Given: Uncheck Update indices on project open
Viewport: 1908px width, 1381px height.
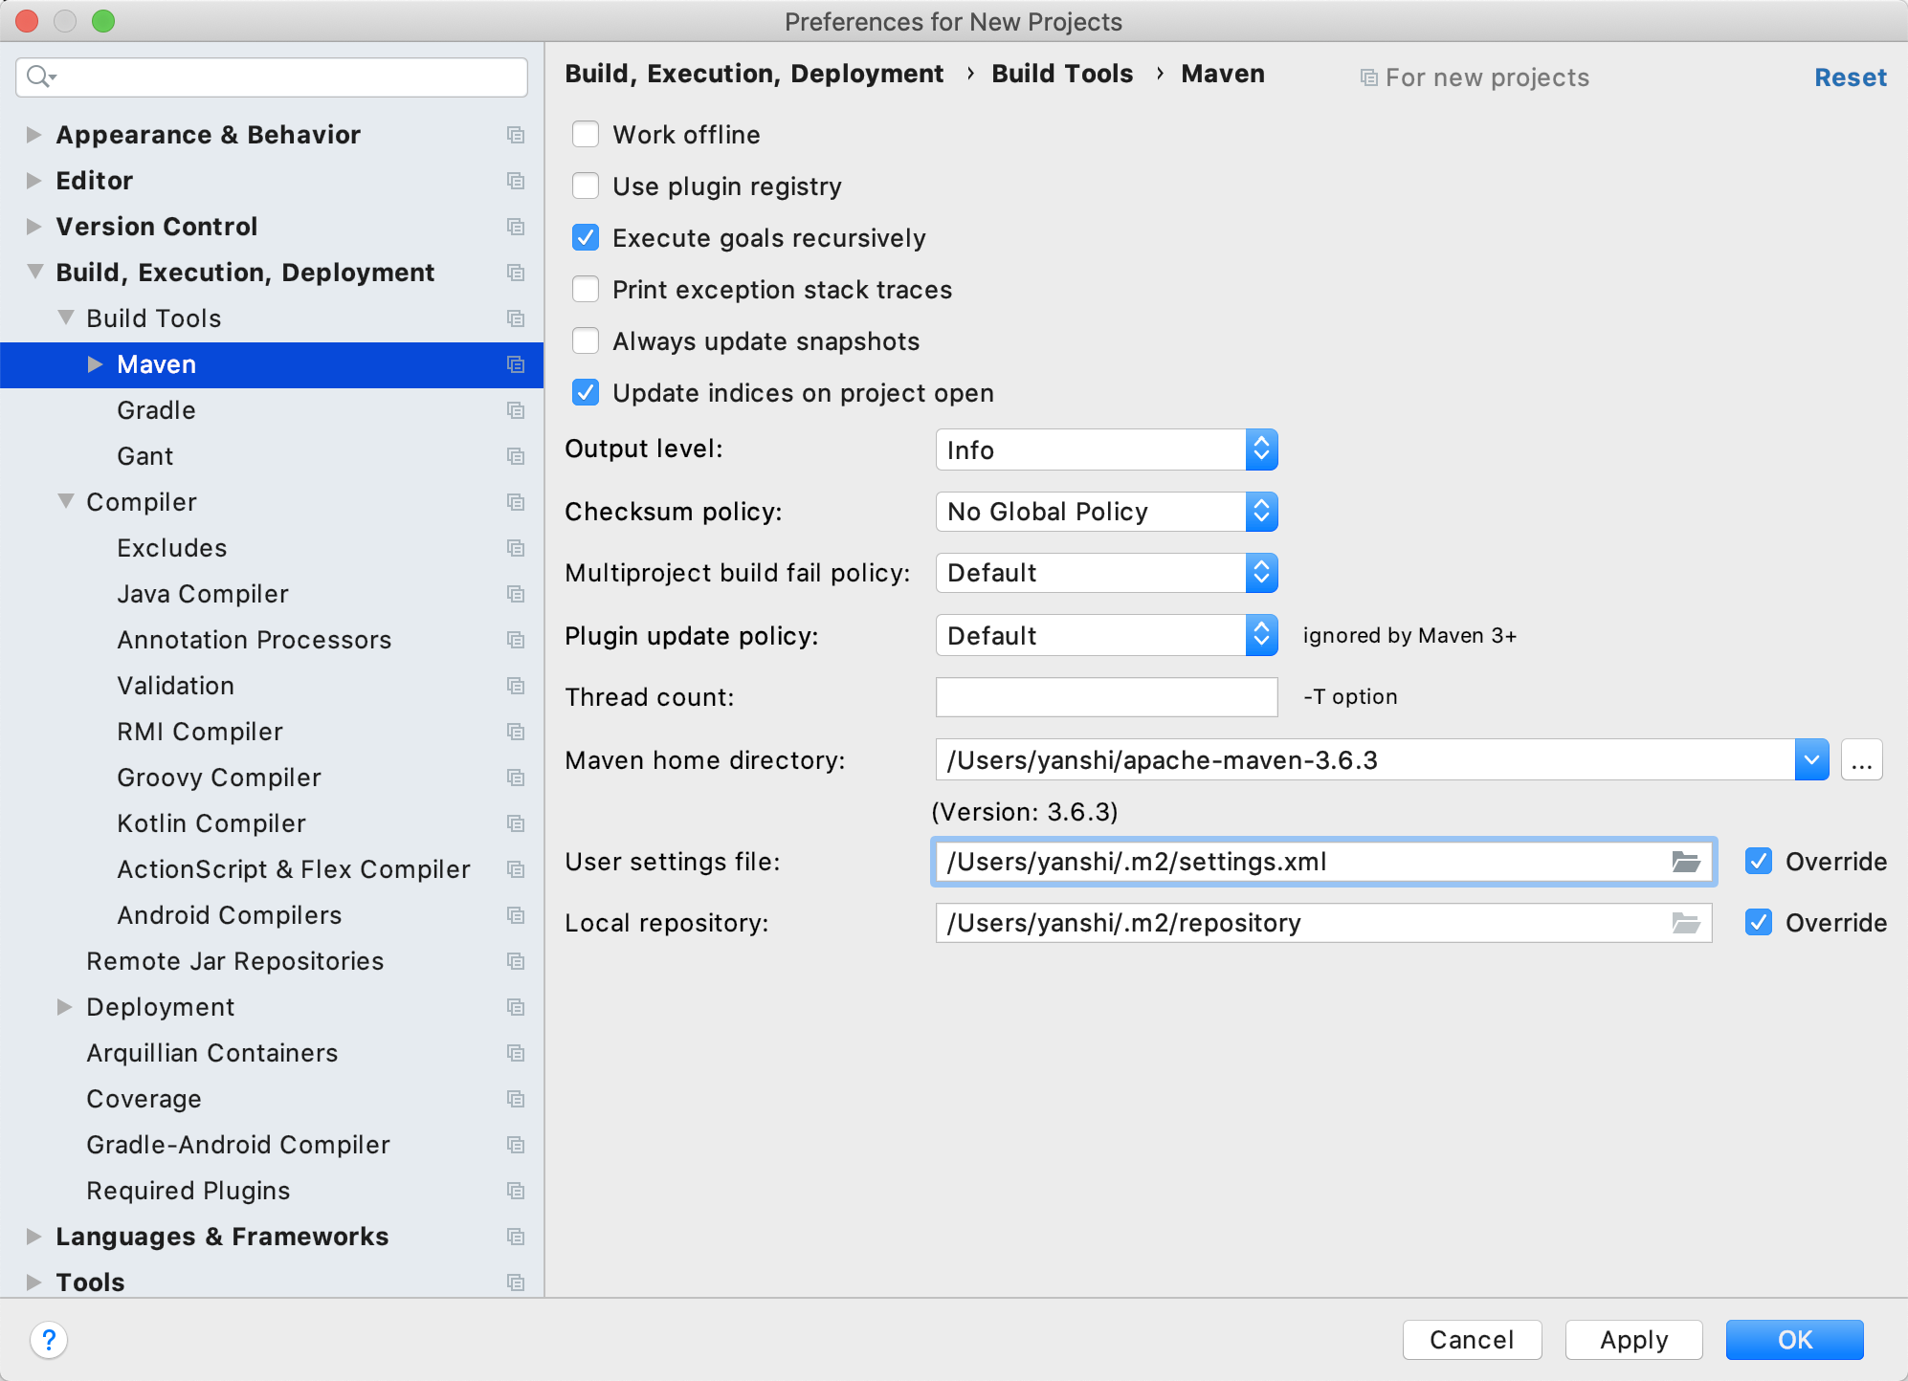Looking at the screenshot, I should tap(586, 392).
